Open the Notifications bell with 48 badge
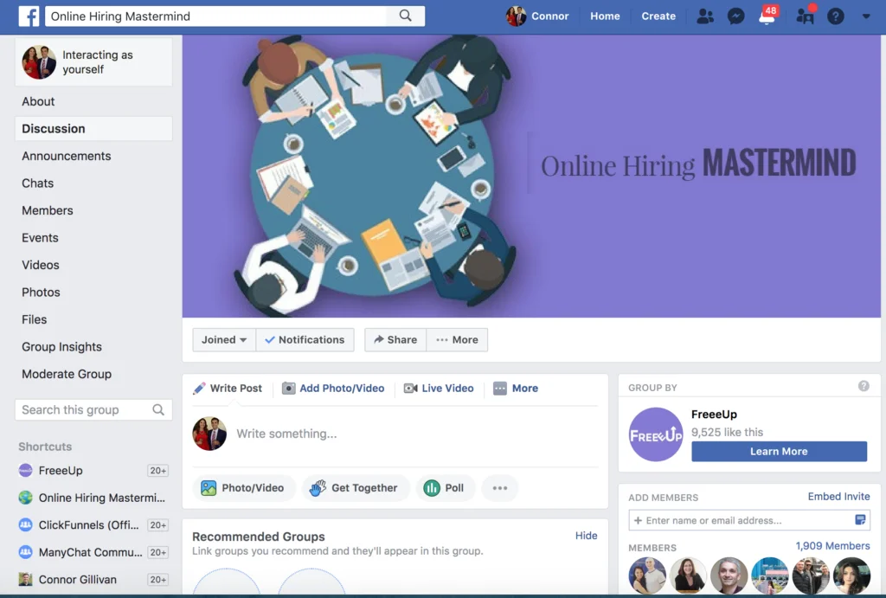 click(x=768, y=16)
